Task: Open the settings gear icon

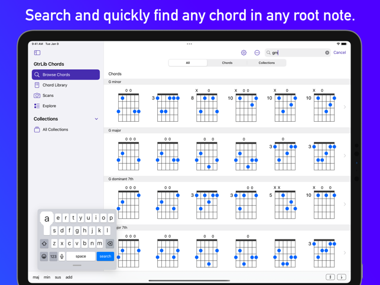Action: pyautogui.click(x=243, y=53)
